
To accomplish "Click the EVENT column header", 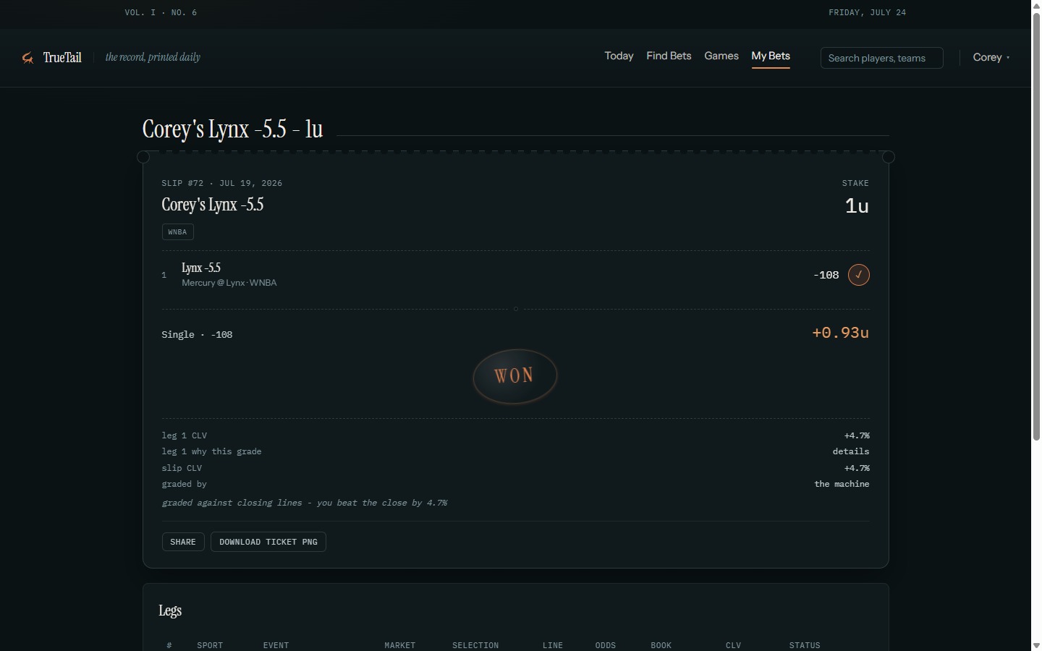I will [x=276, y=645].
